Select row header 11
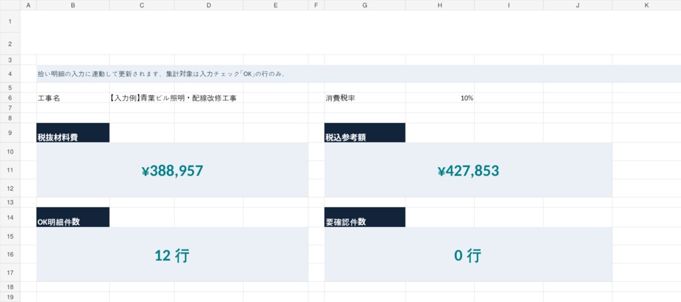Screen dimensions: 681x302 click(x=11, y=170)
